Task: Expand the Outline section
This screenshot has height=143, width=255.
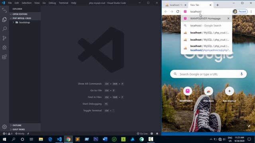Action: 25,125
